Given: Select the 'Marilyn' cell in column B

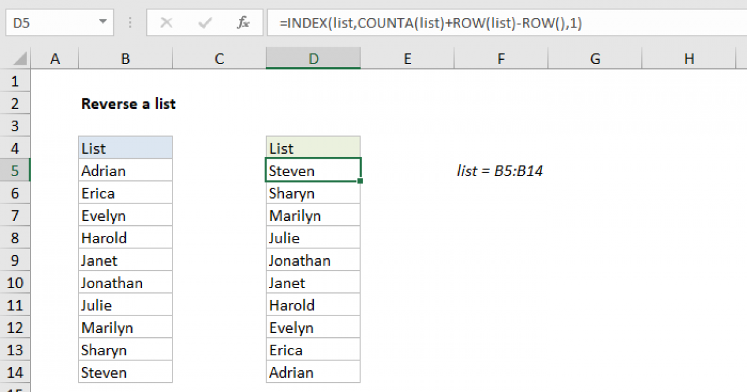Looking at the screenshot, I should click(125, 327).
